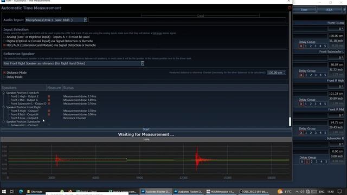The image size is (347, 195).
Task: Toggle measure checkbox for Front L High
Action: pyautogui.click(x=49, y=96)
